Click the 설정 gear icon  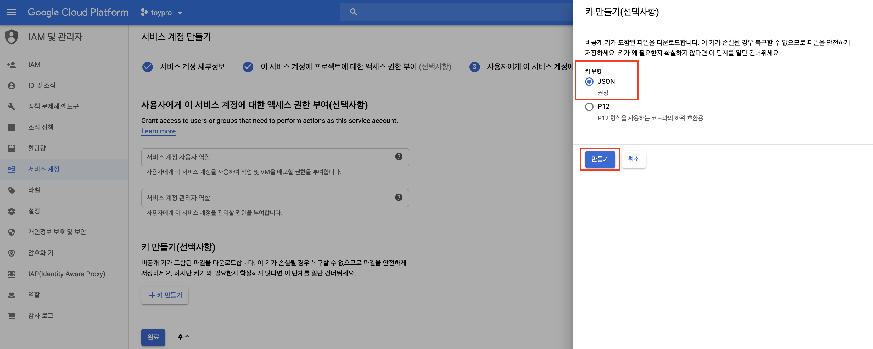[12, 211]
